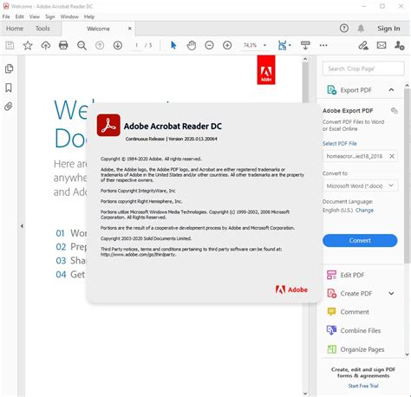The image size is (411, 397).
Task: Go to next page with down arrow icon
Action: [x=118, y=45]
